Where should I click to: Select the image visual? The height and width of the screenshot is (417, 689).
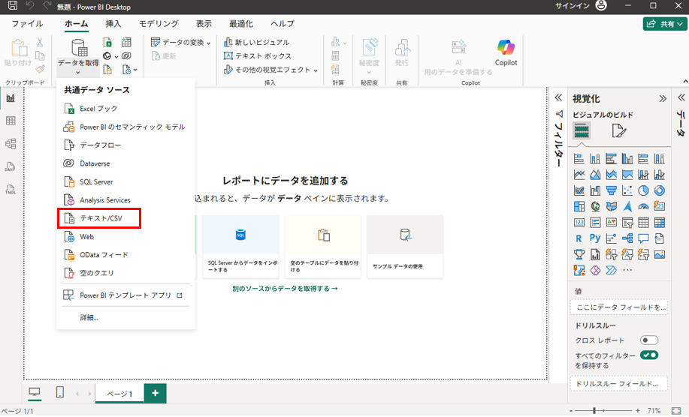coord(660,254)
